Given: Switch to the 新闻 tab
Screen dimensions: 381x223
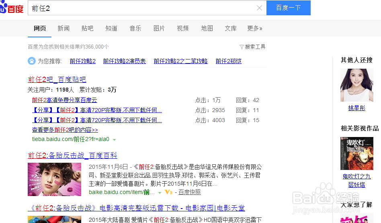Looking at the screenshot, I should (63, 29).
